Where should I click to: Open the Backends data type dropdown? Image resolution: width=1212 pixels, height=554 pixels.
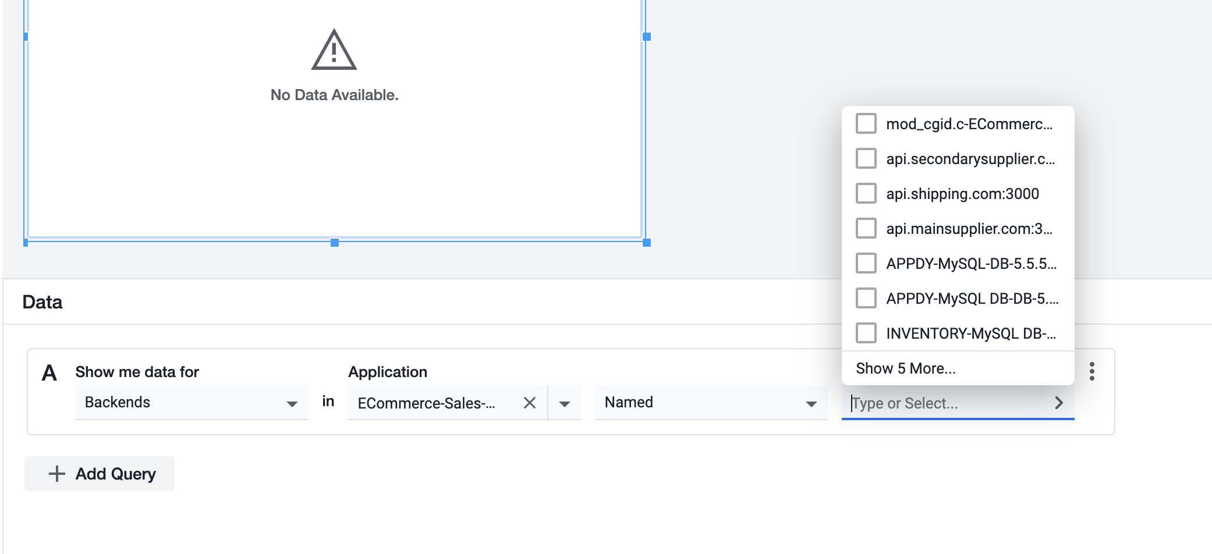point(192,403)
